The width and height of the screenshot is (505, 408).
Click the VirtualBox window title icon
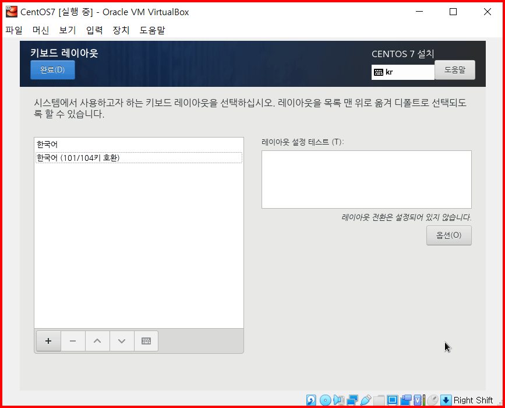[12, 12]
